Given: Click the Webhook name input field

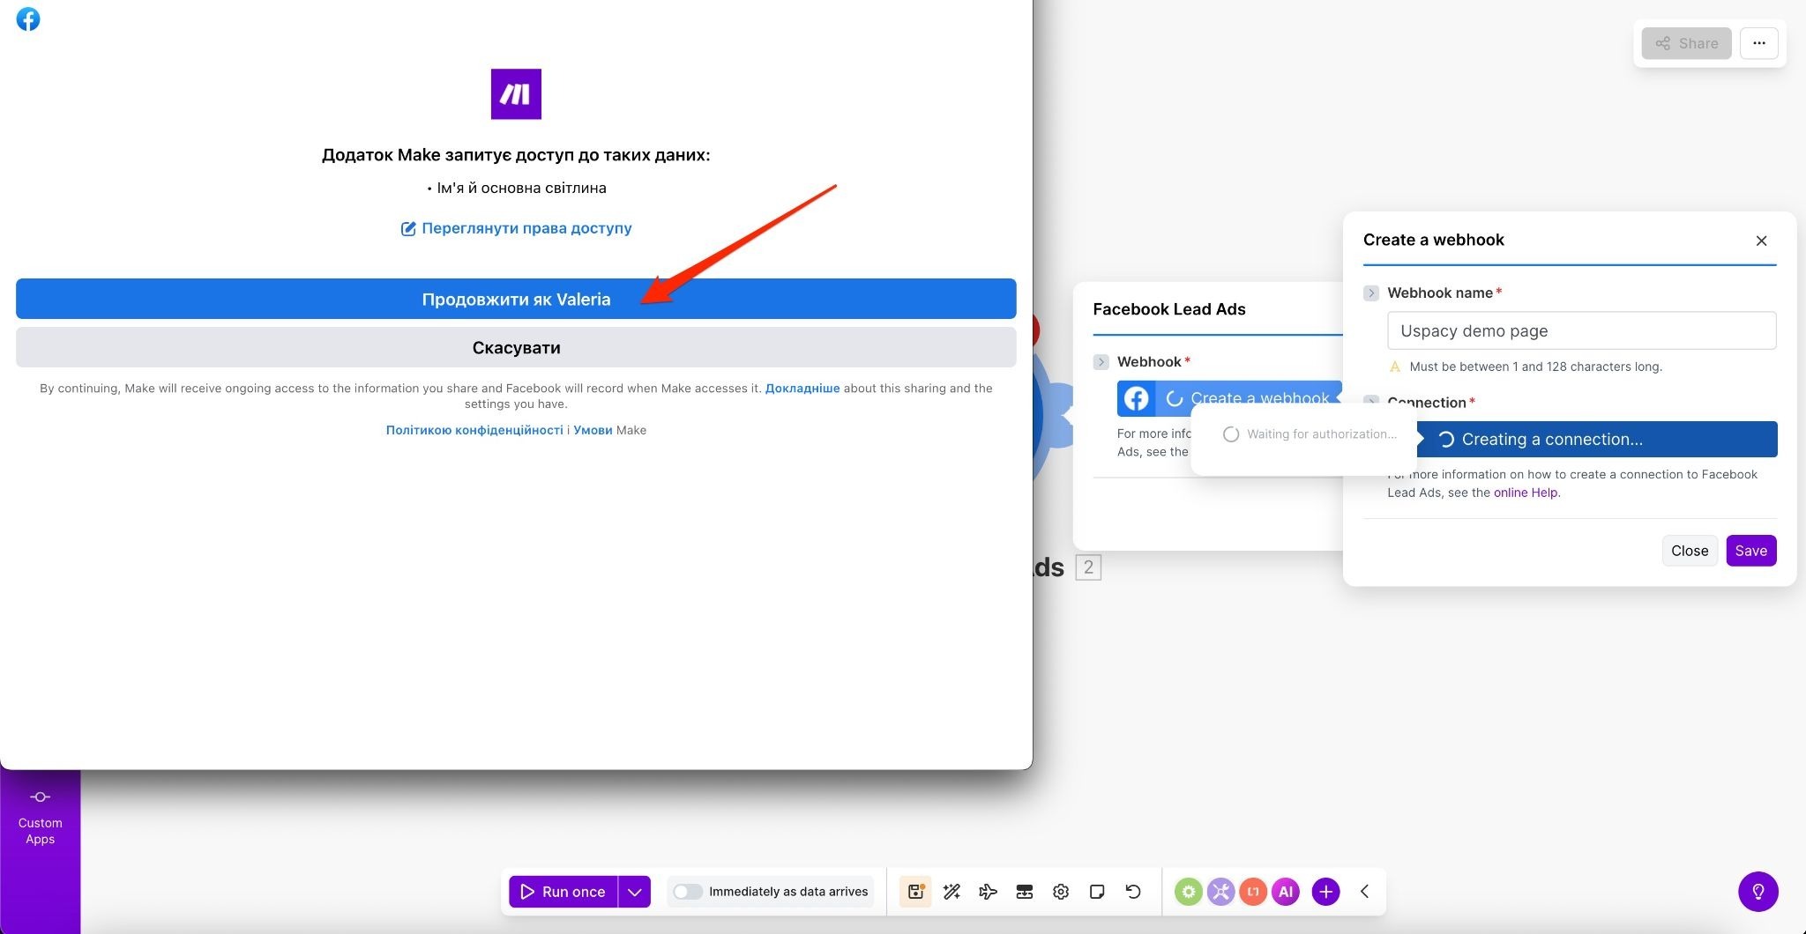Looking at the screenshot, I should coord(1581,331).
